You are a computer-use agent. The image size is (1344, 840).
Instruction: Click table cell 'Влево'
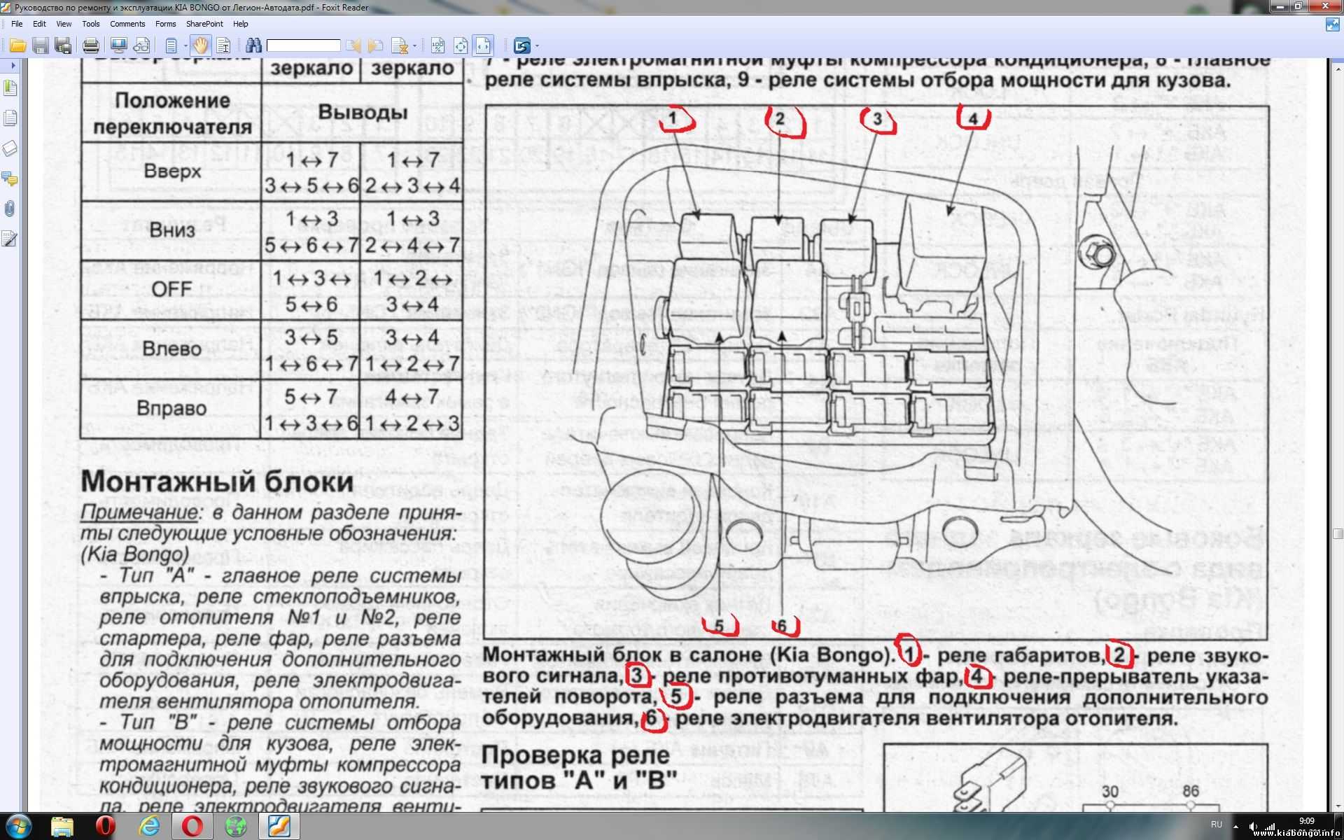pyautogui.click(x=171, y=349)
